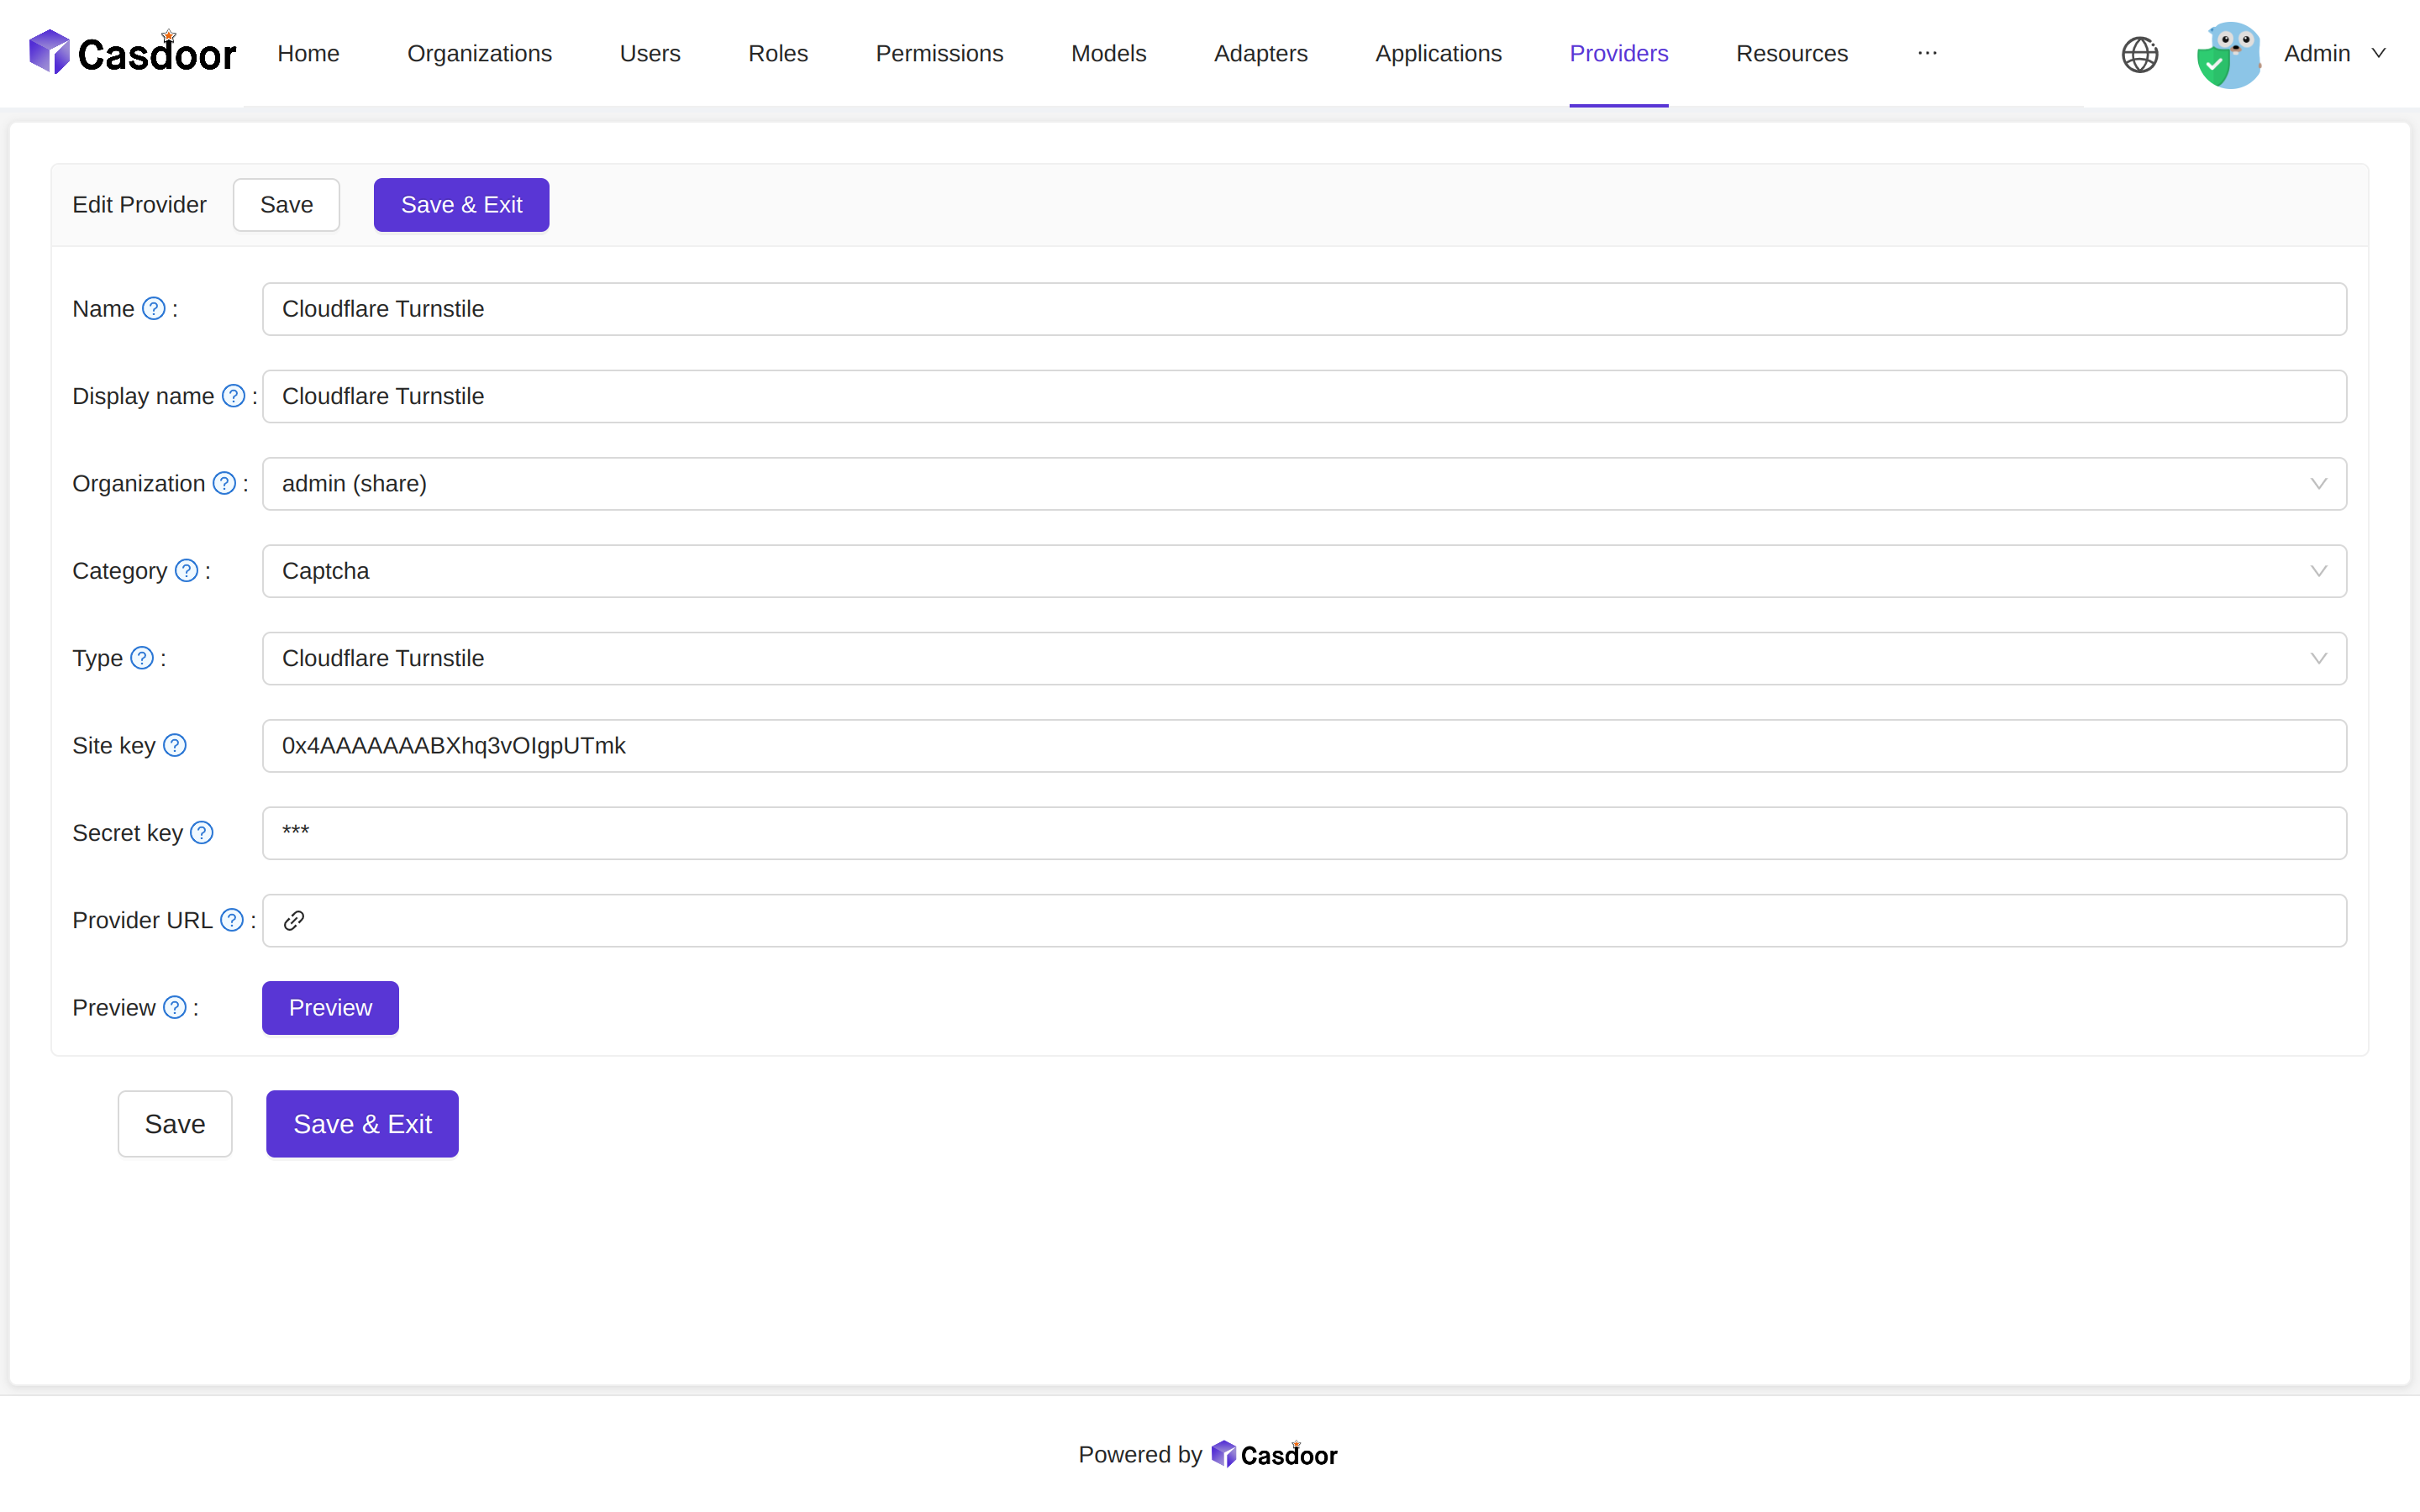Click the Providers tab in navigation
2420x1512 pixels.
pos(1618,52)
